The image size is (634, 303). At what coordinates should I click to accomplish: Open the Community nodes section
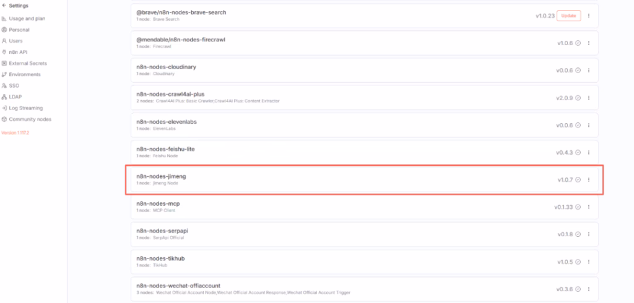(30, 119)
